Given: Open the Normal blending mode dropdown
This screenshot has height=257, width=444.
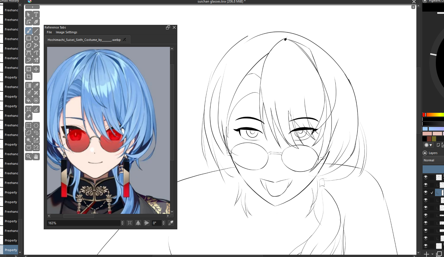Looking at the screenshot, I should pos(433,160).
